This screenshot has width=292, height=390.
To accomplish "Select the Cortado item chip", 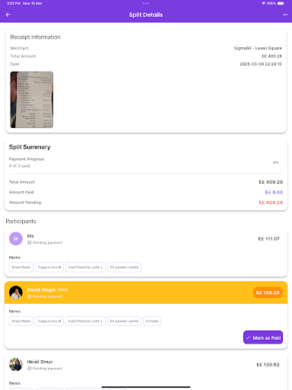I will point(152,321).
